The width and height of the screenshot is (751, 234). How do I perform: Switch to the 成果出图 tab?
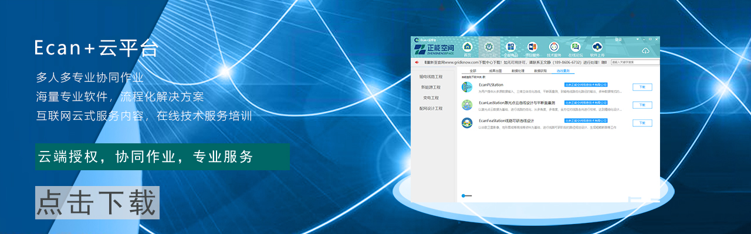pyautogui.click(x=495, y=71)
